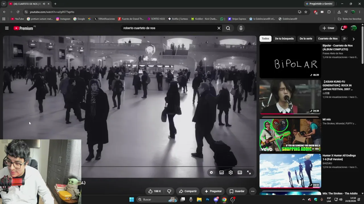This screenshot has height=204, width=364.
Task: Clear the search query with the X
Action: [x=219, y=28]
